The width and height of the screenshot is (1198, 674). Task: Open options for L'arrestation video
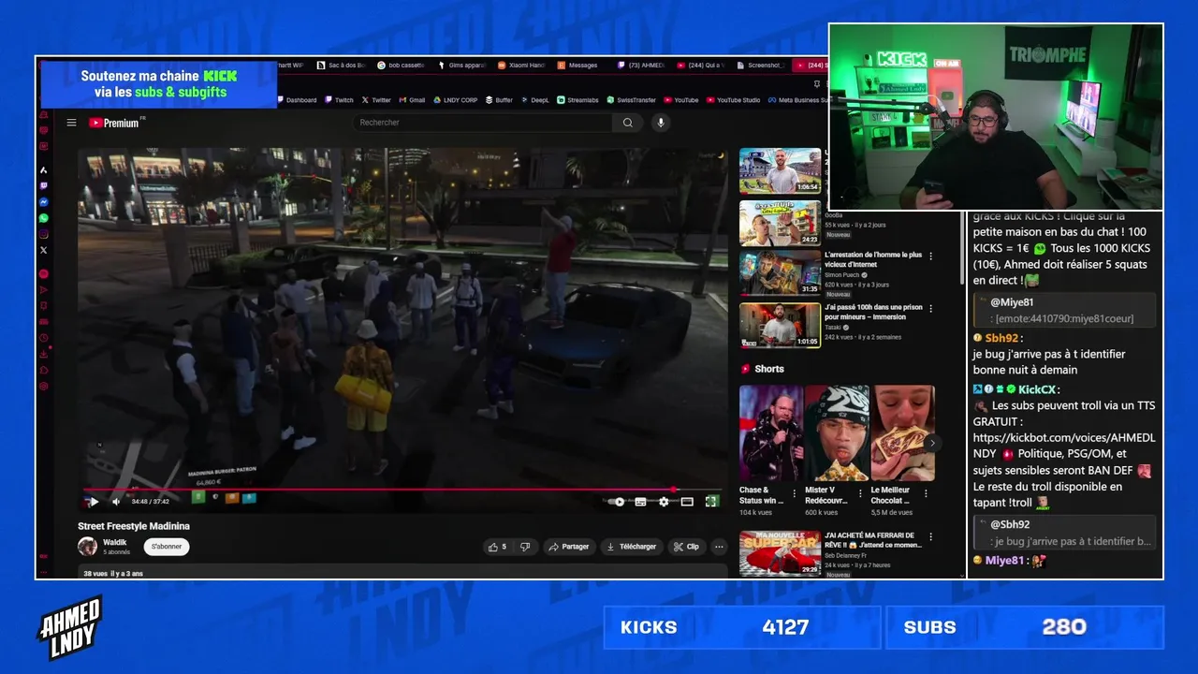[930, 256]
